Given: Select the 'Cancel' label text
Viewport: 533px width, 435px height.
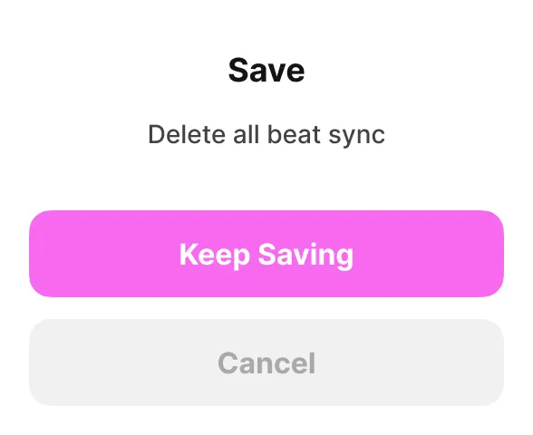Looking at the screenshot, I should (x=266, y=362).
